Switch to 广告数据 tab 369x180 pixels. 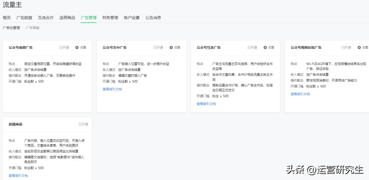coord(24,18)
